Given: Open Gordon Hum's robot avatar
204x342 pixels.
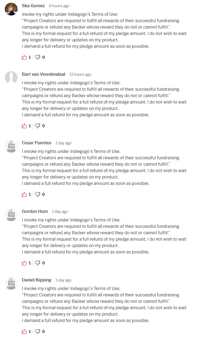Looking at the screenshot, I should [x=11, y=215].
